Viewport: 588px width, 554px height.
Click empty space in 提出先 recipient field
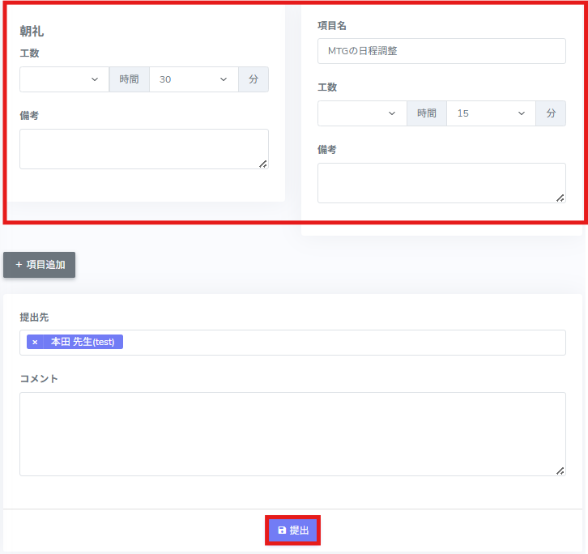(x=340, y=343)
